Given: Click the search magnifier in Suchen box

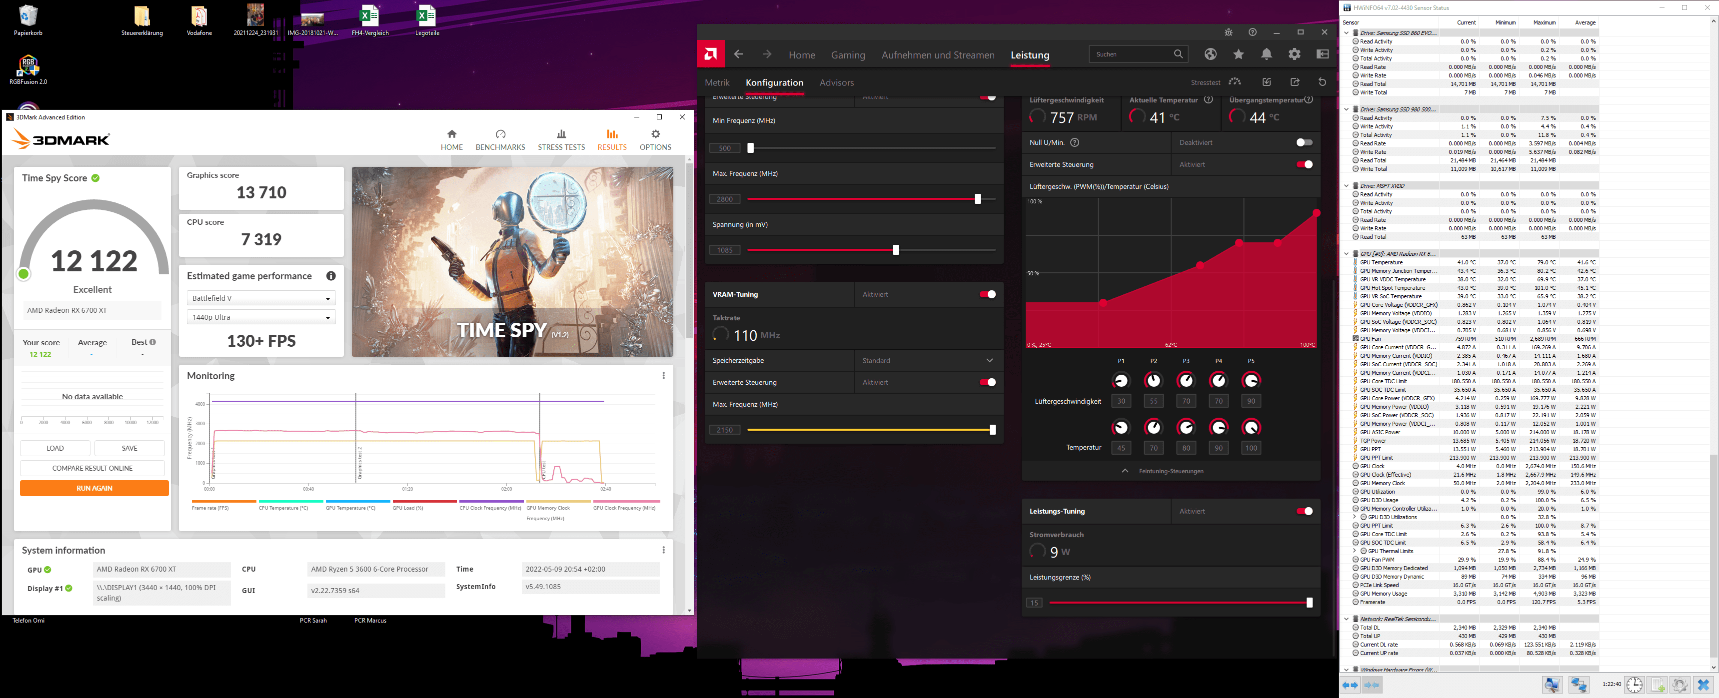Looking at the screenshot, I should click(x=1179, y=54).
